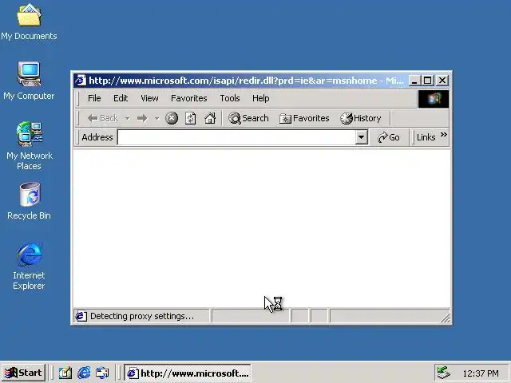511x383 pixels.
Task: Open the History pane
Action: pos(360,118)
